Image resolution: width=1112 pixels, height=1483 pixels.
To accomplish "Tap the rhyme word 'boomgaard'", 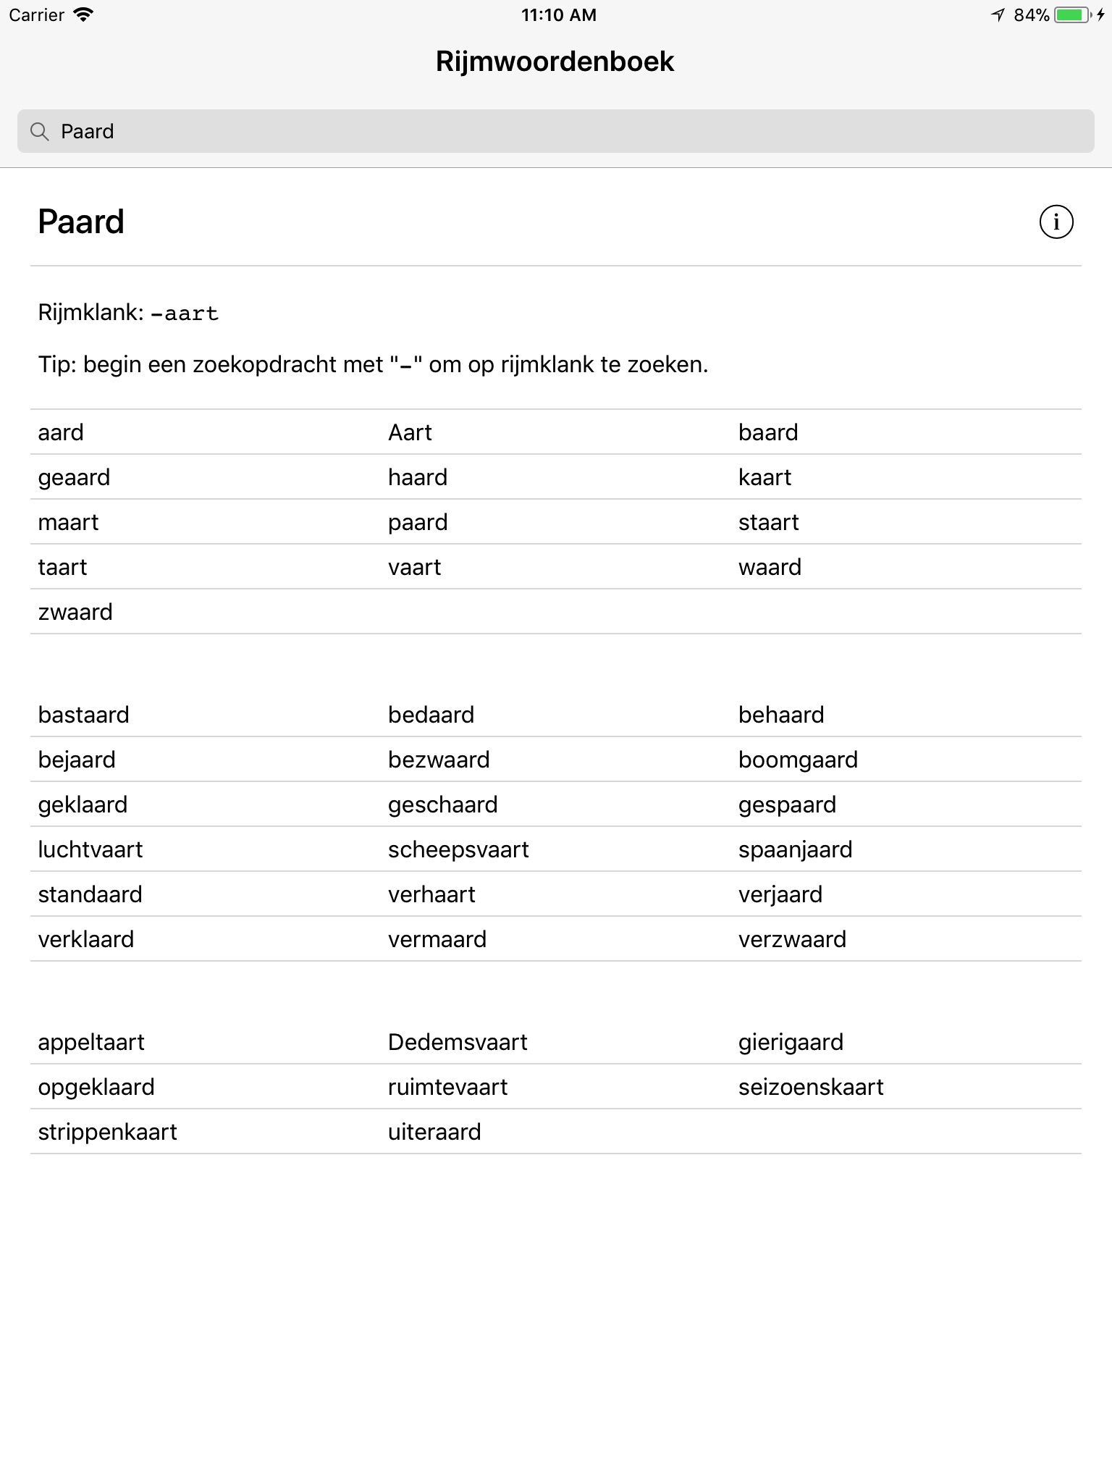I will (798, 760).
